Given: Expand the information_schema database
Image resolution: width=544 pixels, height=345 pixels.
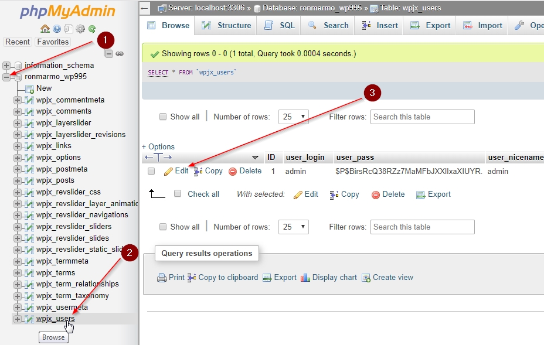Looking at the screenshot, I should click(x=6, y=65).
